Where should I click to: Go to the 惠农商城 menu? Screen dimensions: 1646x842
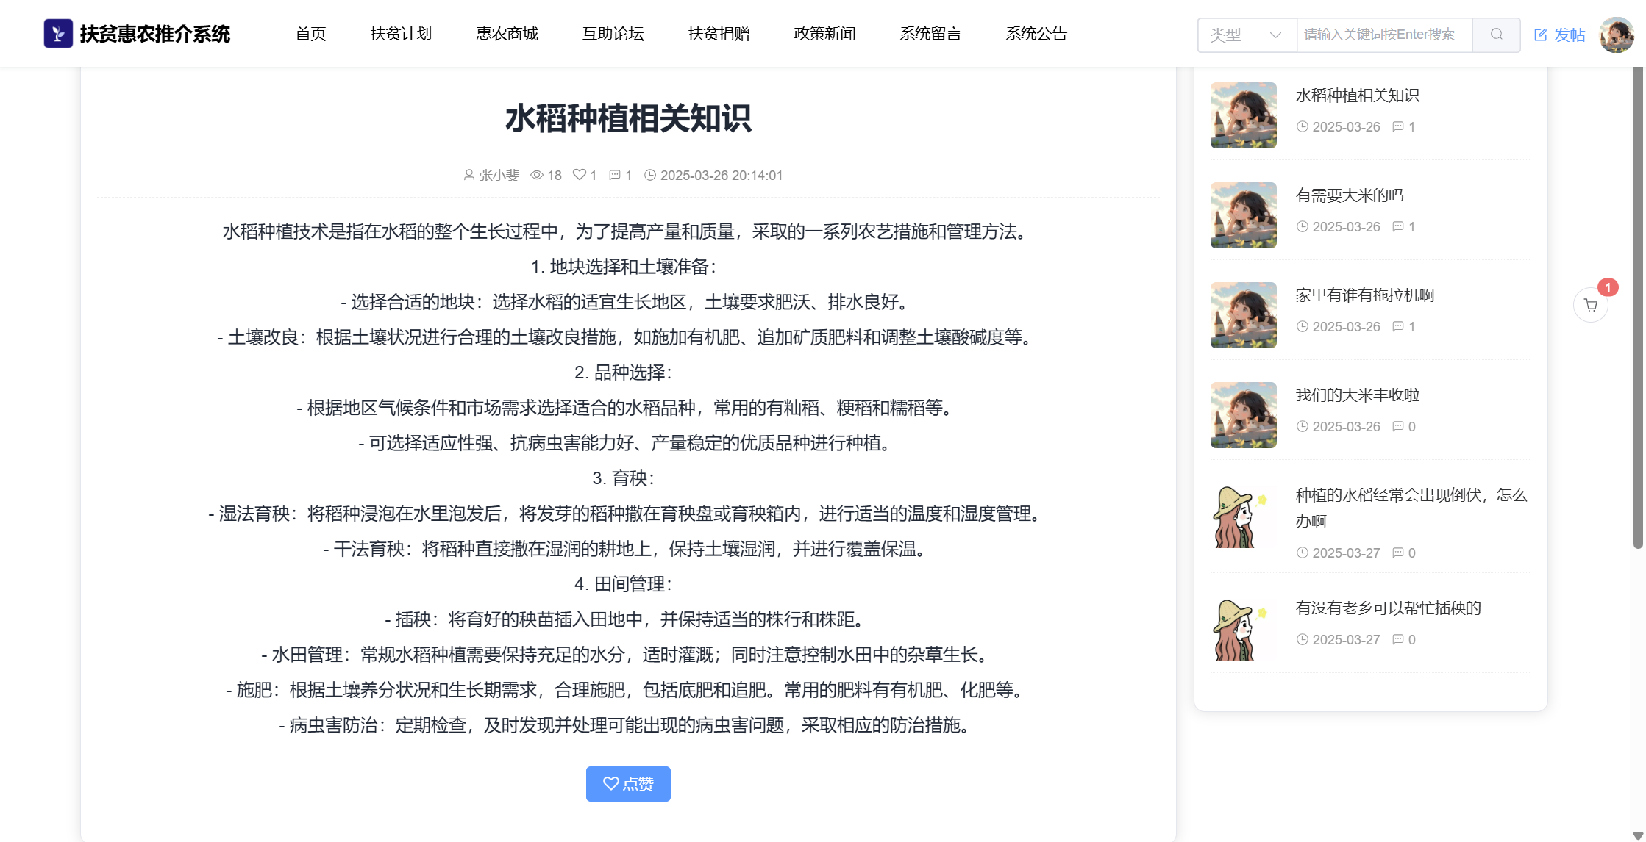pyautogui.click(x=507, y=34)
